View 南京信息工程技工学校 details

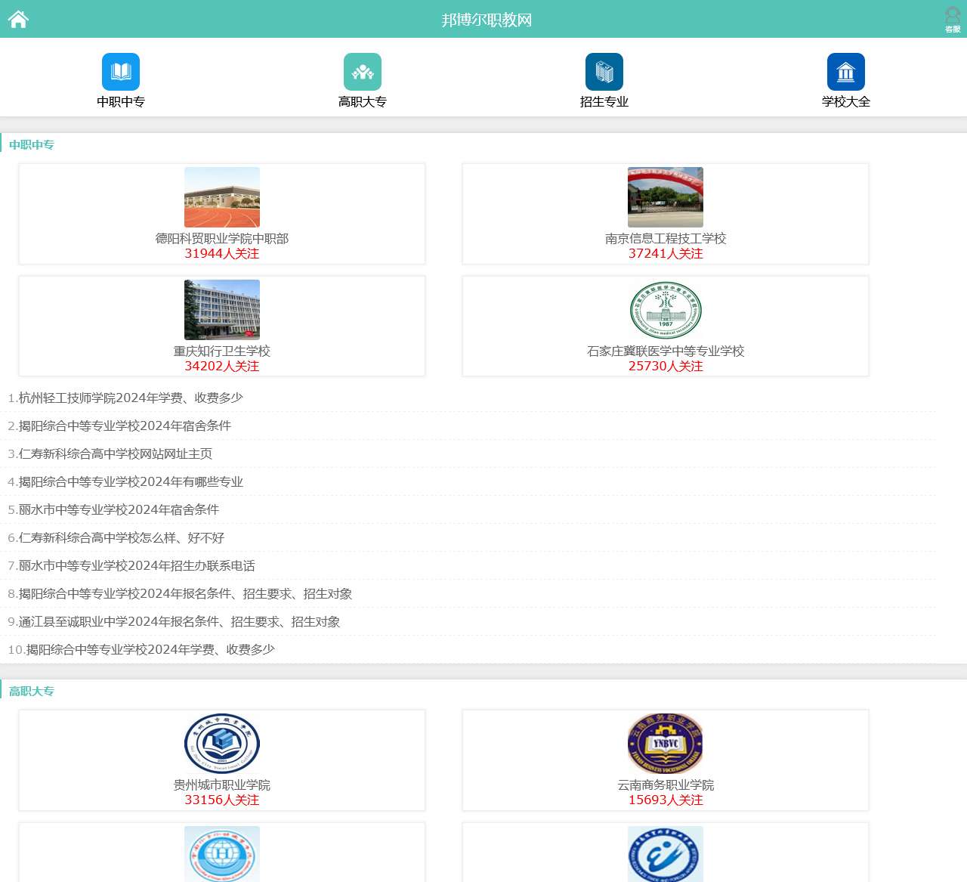(x=665, y=238)
